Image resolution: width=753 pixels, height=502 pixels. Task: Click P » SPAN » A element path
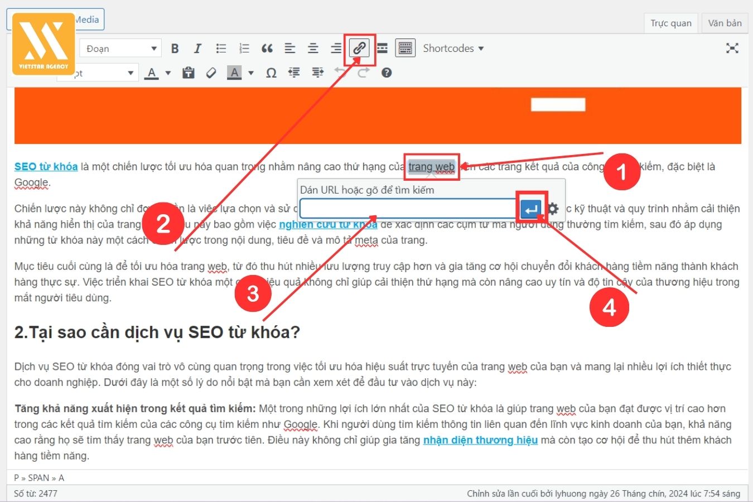39,478
